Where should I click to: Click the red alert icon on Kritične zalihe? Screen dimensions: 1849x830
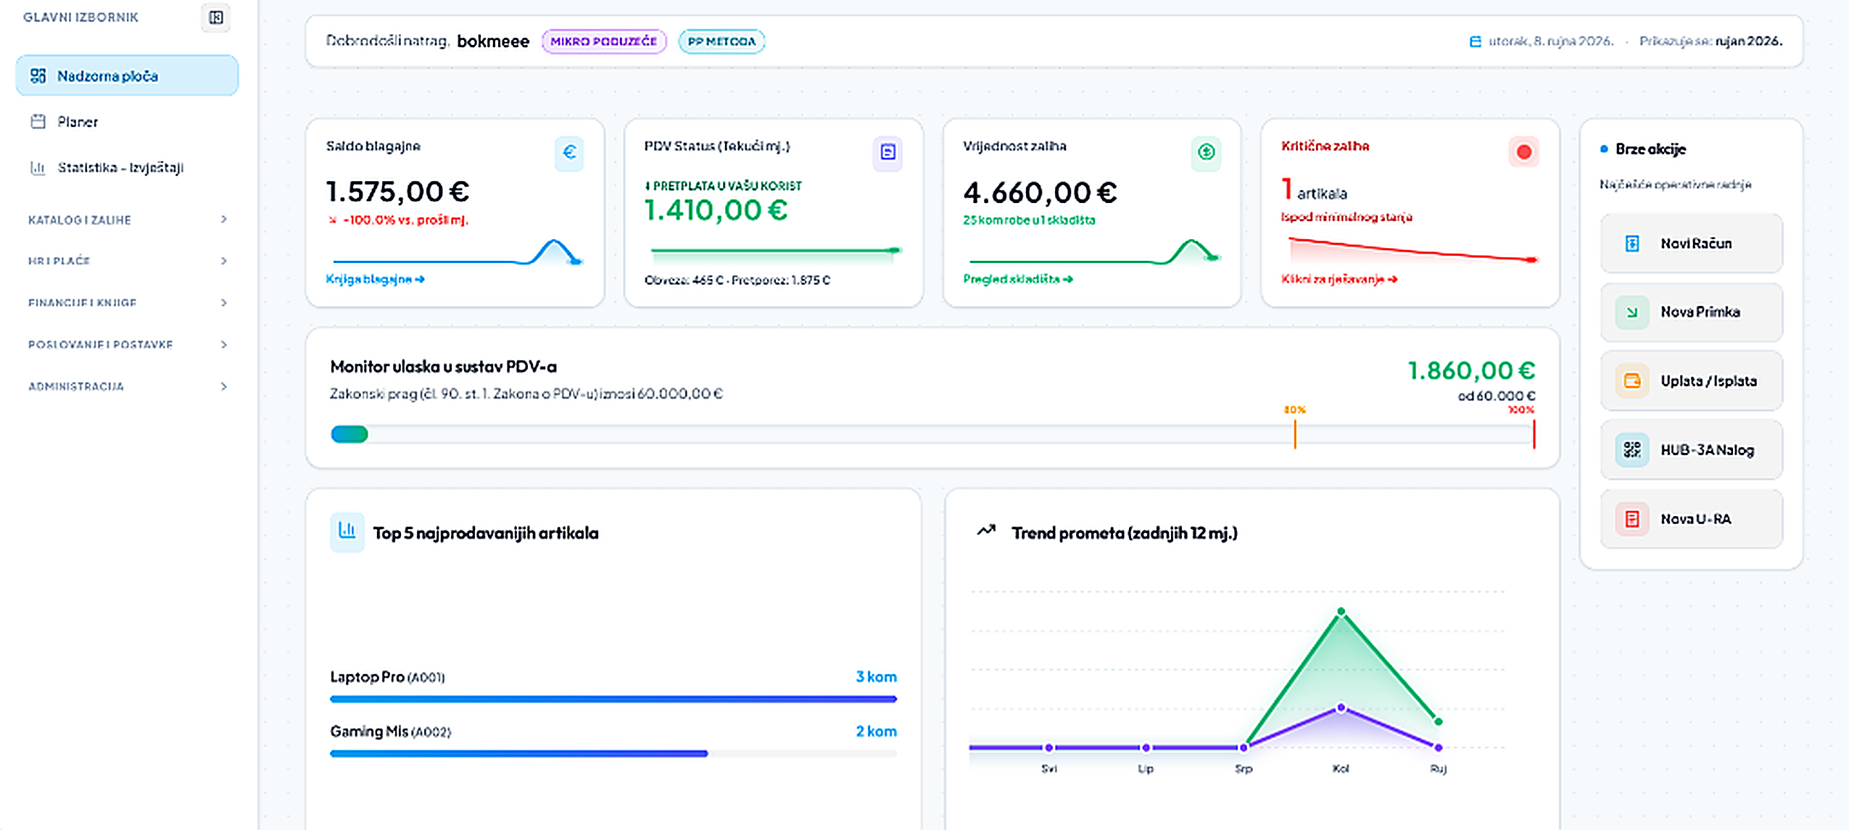1523,152
